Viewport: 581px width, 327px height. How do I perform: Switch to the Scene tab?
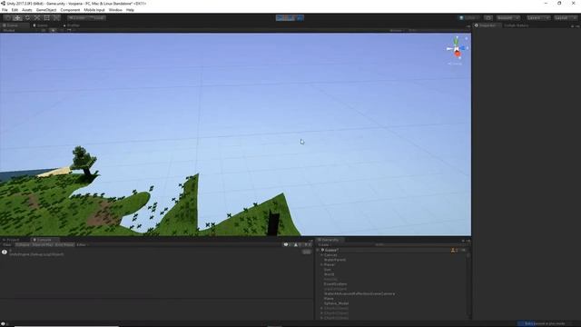point(15,25)
